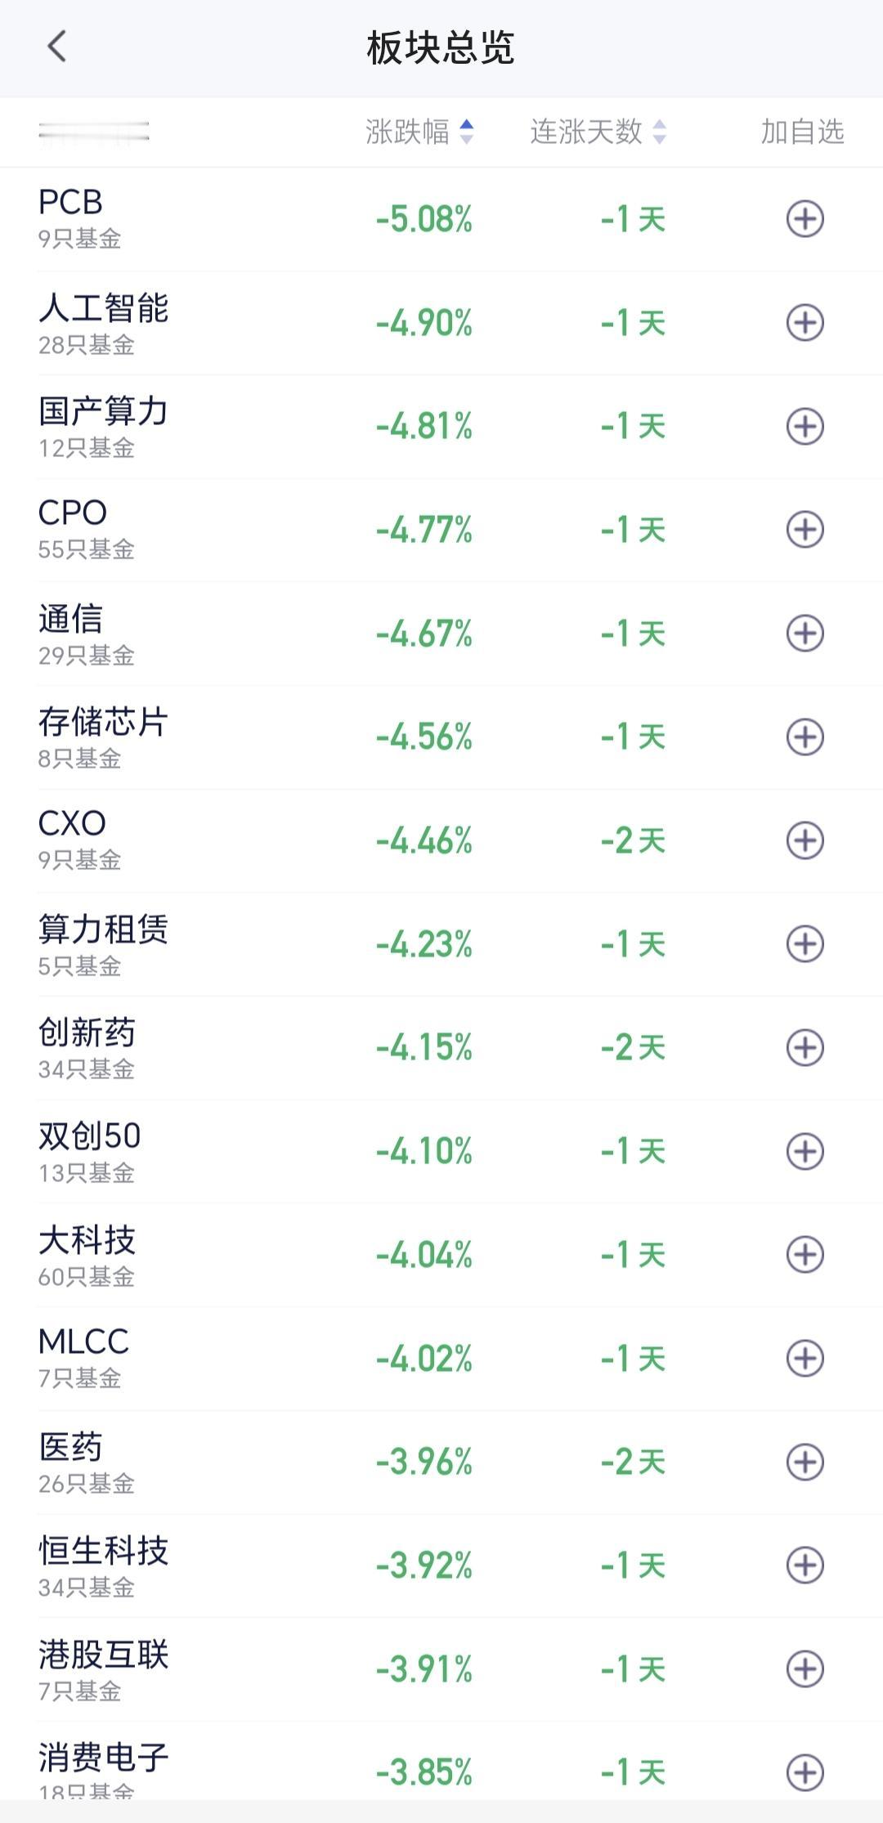Add CPO sector to watchlist

pos(805,530)
